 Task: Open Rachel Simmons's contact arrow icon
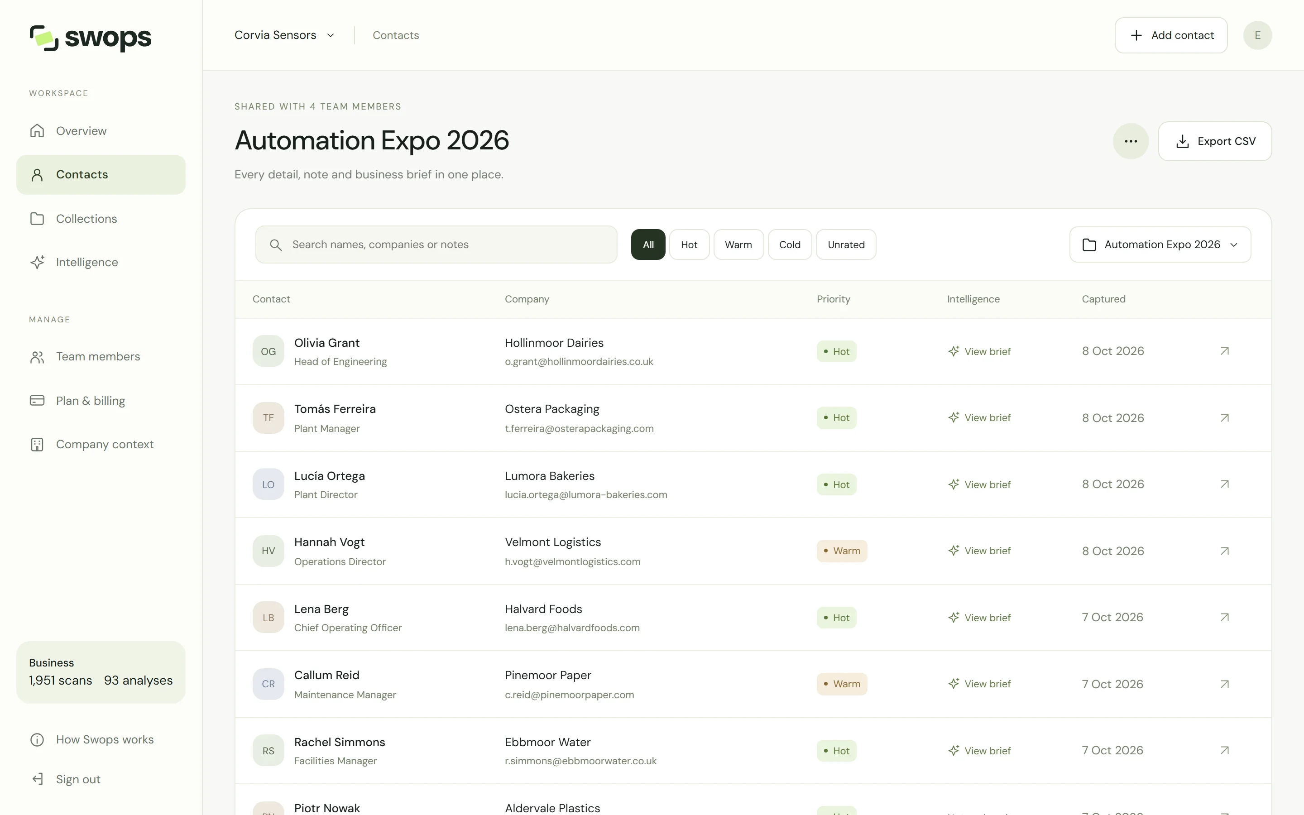coord(1224,750)
